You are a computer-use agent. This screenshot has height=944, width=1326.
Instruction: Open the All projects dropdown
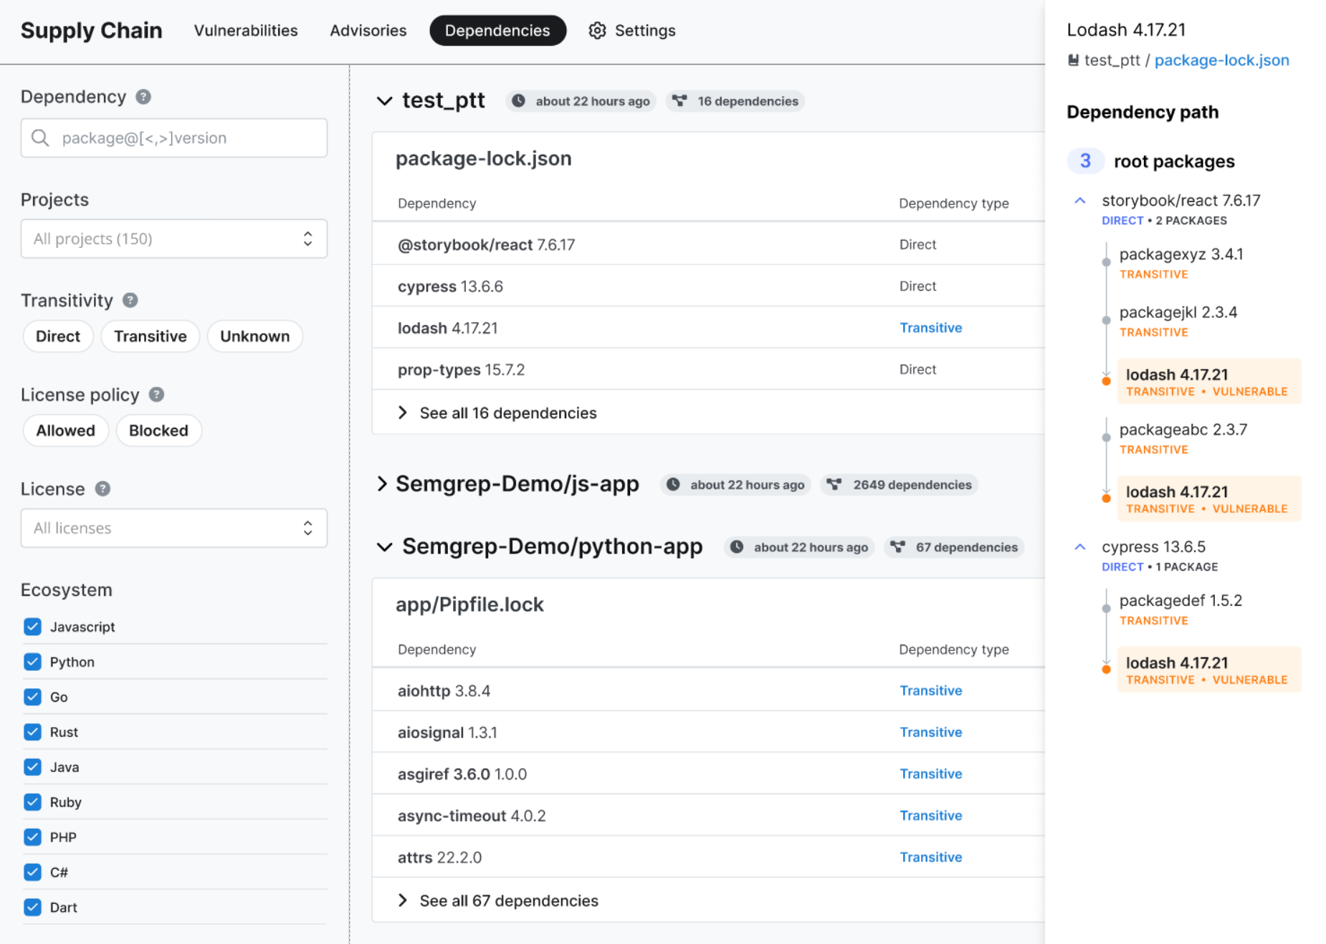pyautogui.click(x=173, y=239)
